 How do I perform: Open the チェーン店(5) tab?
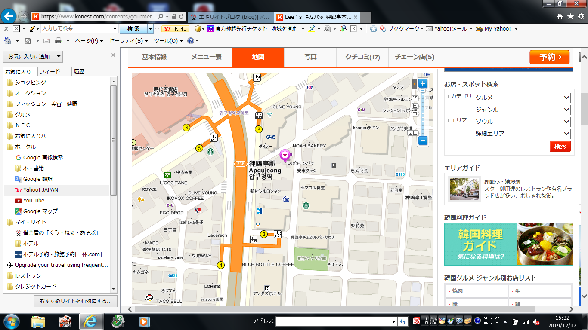pos(415,57)
